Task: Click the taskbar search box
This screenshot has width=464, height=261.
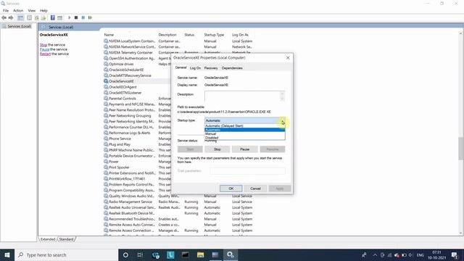Action: point(66,254)
